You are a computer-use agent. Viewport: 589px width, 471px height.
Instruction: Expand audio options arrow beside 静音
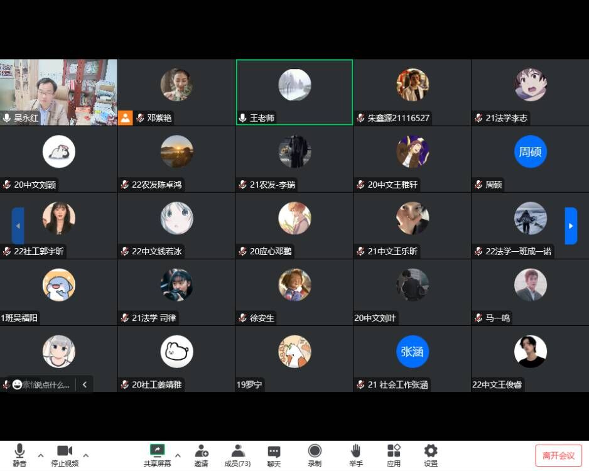click(x=41, y=455)
